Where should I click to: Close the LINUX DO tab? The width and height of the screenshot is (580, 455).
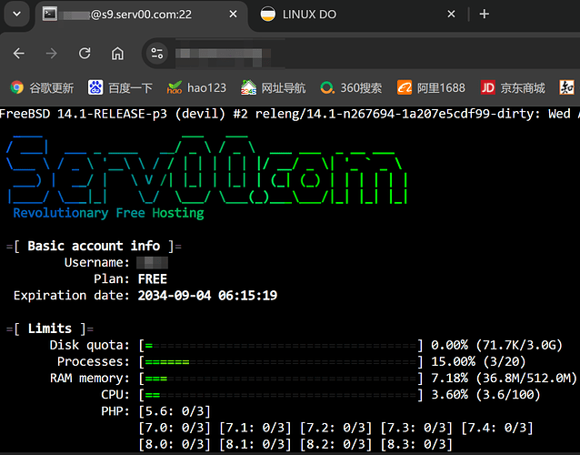tap(453, 15)
